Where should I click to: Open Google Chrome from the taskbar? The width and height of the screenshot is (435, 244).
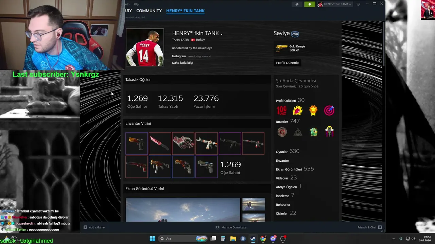pos(263,239)
